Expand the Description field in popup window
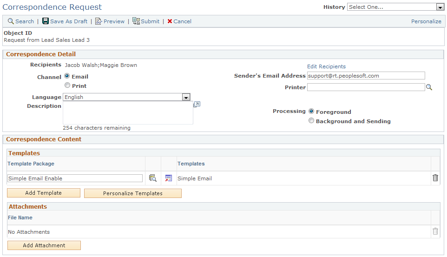Viewport: 447px width, 257px height. pyautogui.click(x=197, y=105)
